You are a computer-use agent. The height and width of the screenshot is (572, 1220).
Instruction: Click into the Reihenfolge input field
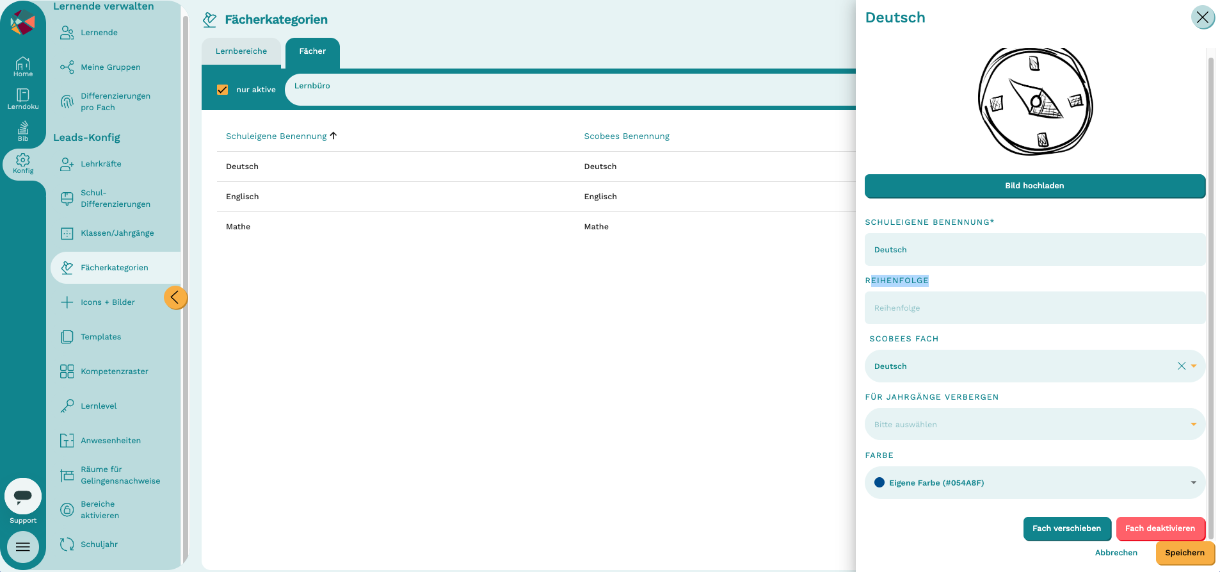(x=1034, y=307)
